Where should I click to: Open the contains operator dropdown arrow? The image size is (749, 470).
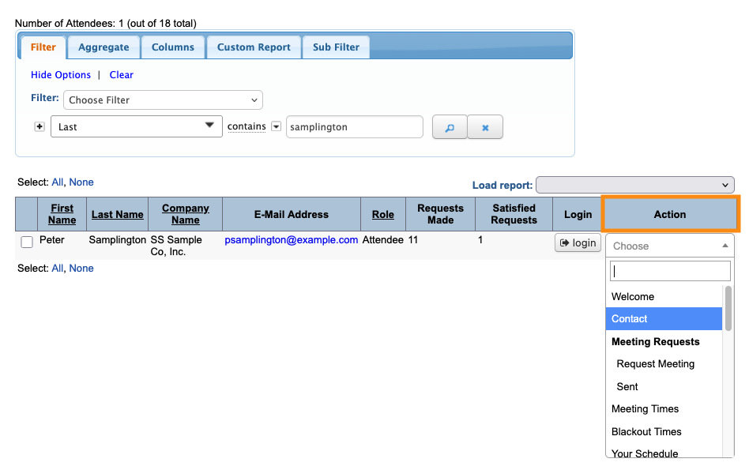[x=276, y=126]
